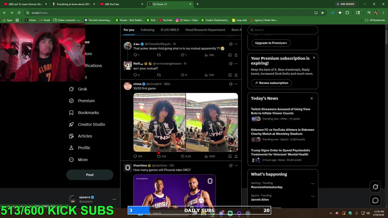Open Trump psychedelic treatments news story

pos(280,152)
